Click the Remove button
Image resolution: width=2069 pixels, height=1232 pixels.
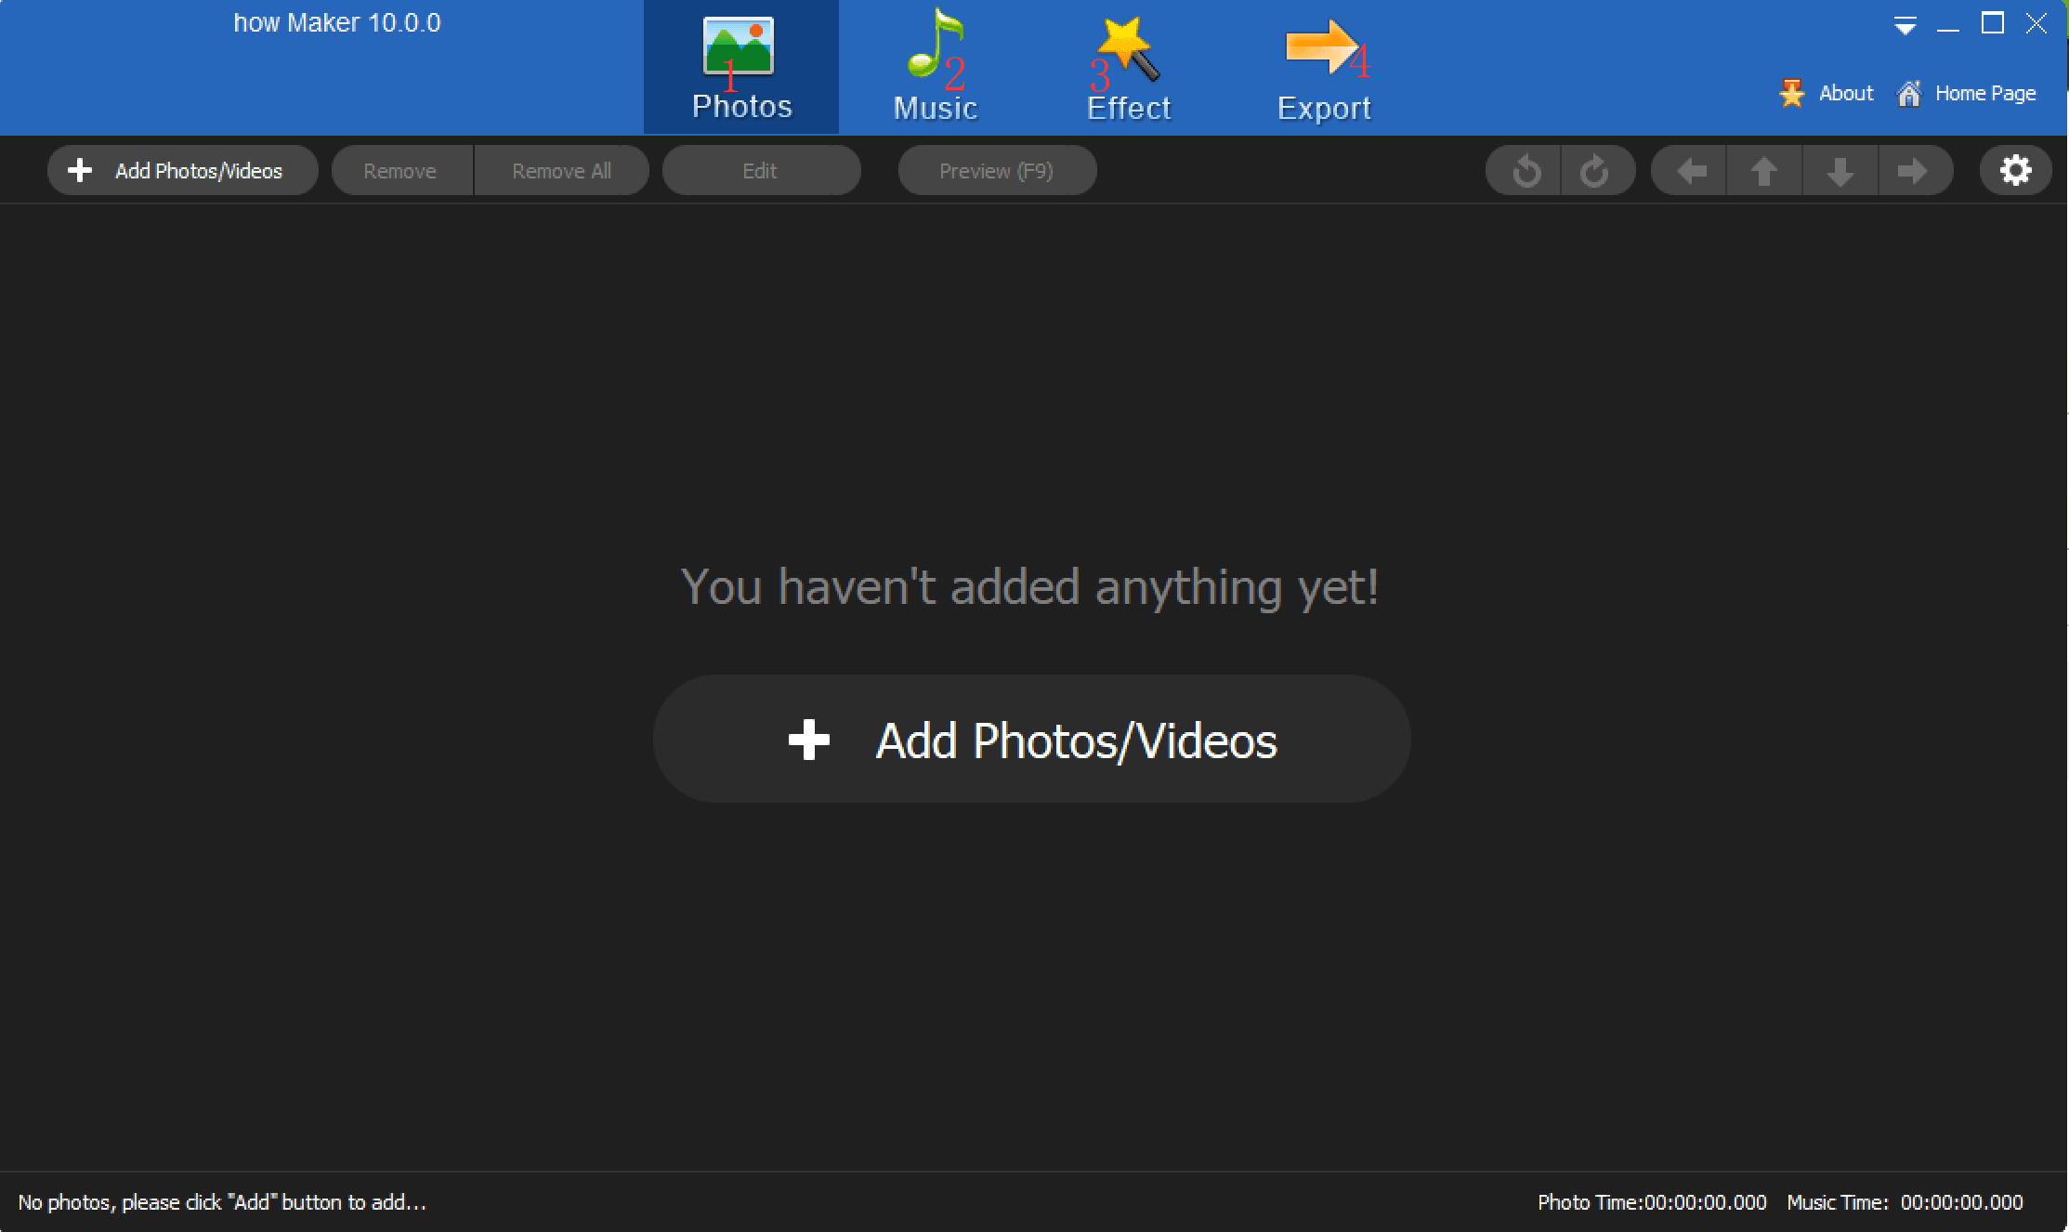click(400, 170)
